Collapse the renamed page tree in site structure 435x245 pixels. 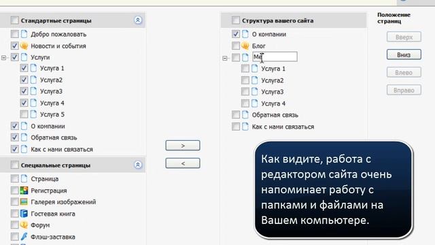(225, 58)
